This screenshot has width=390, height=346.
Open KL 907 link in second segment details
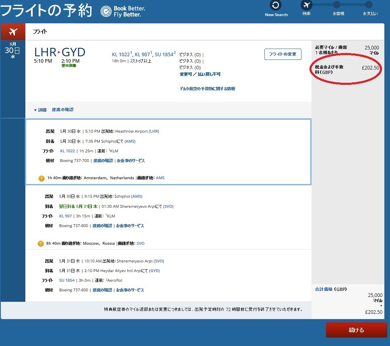[66, 216]
